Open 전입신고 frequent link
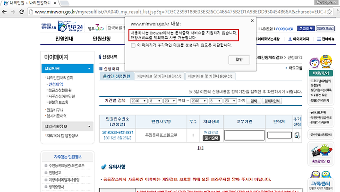The height and width of the screenshot is (192, 340). (x=55, y=173)
